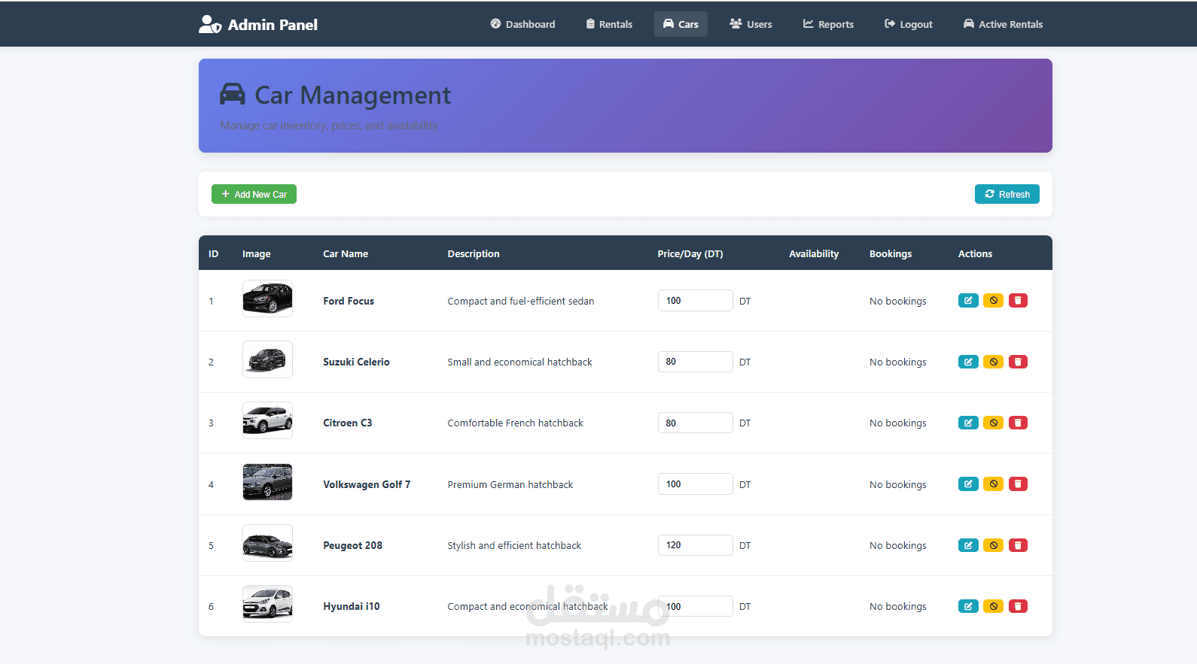Click the Ford Focus car name

point(349,301)
